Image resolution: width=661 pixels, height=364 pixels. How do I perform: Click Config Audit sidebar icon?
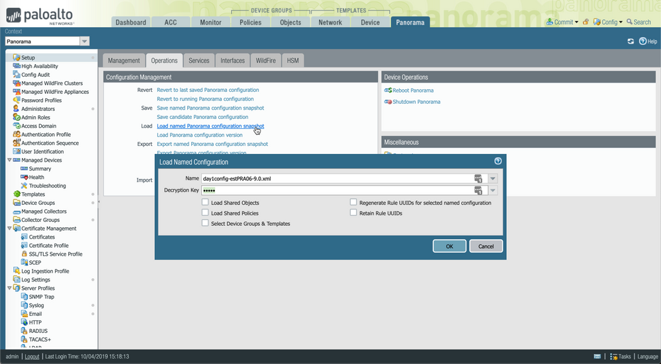pyautogui.click(x=17, y=75)
